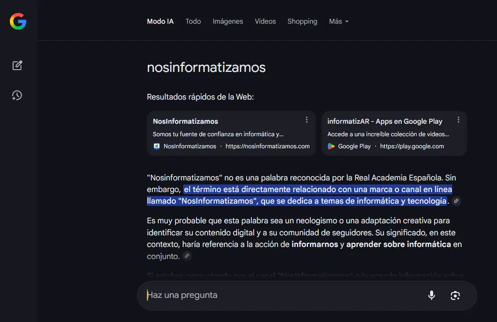Switch to the Todo tab
The height and width of the screenshot is (322, 497).
coord(193,21)
